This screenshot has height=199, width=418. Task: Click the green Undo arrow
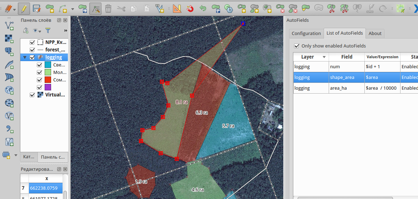point(203,9)
